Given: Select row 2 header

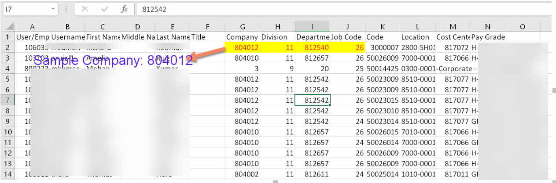Looking at the screenshot, I should [8, 47].
